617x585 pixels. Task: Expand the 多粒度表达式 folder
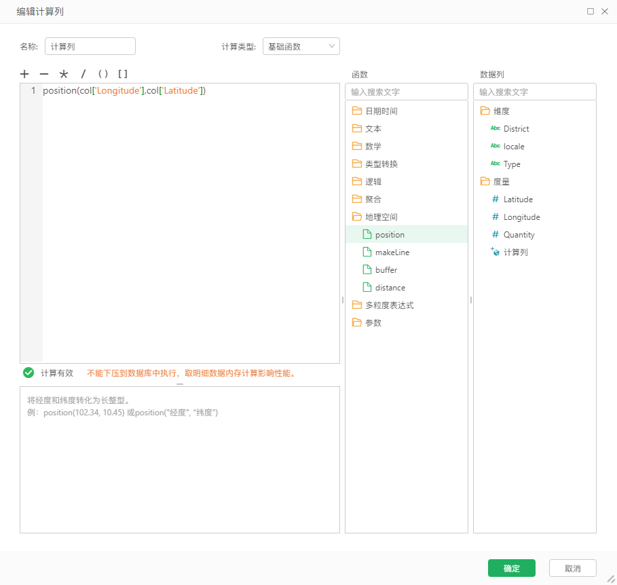coord(407,305)
